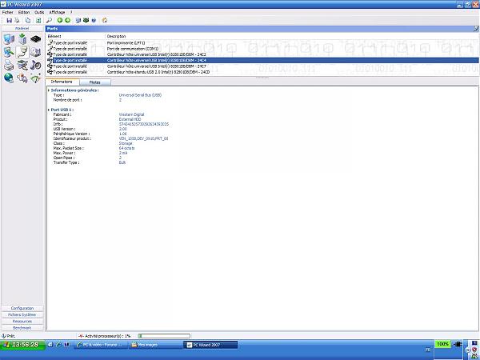Select the Port imprimante (LPT1) row
Image resolution: width=480 pixels, height=360 pixels.
click(x=262, y=43)
